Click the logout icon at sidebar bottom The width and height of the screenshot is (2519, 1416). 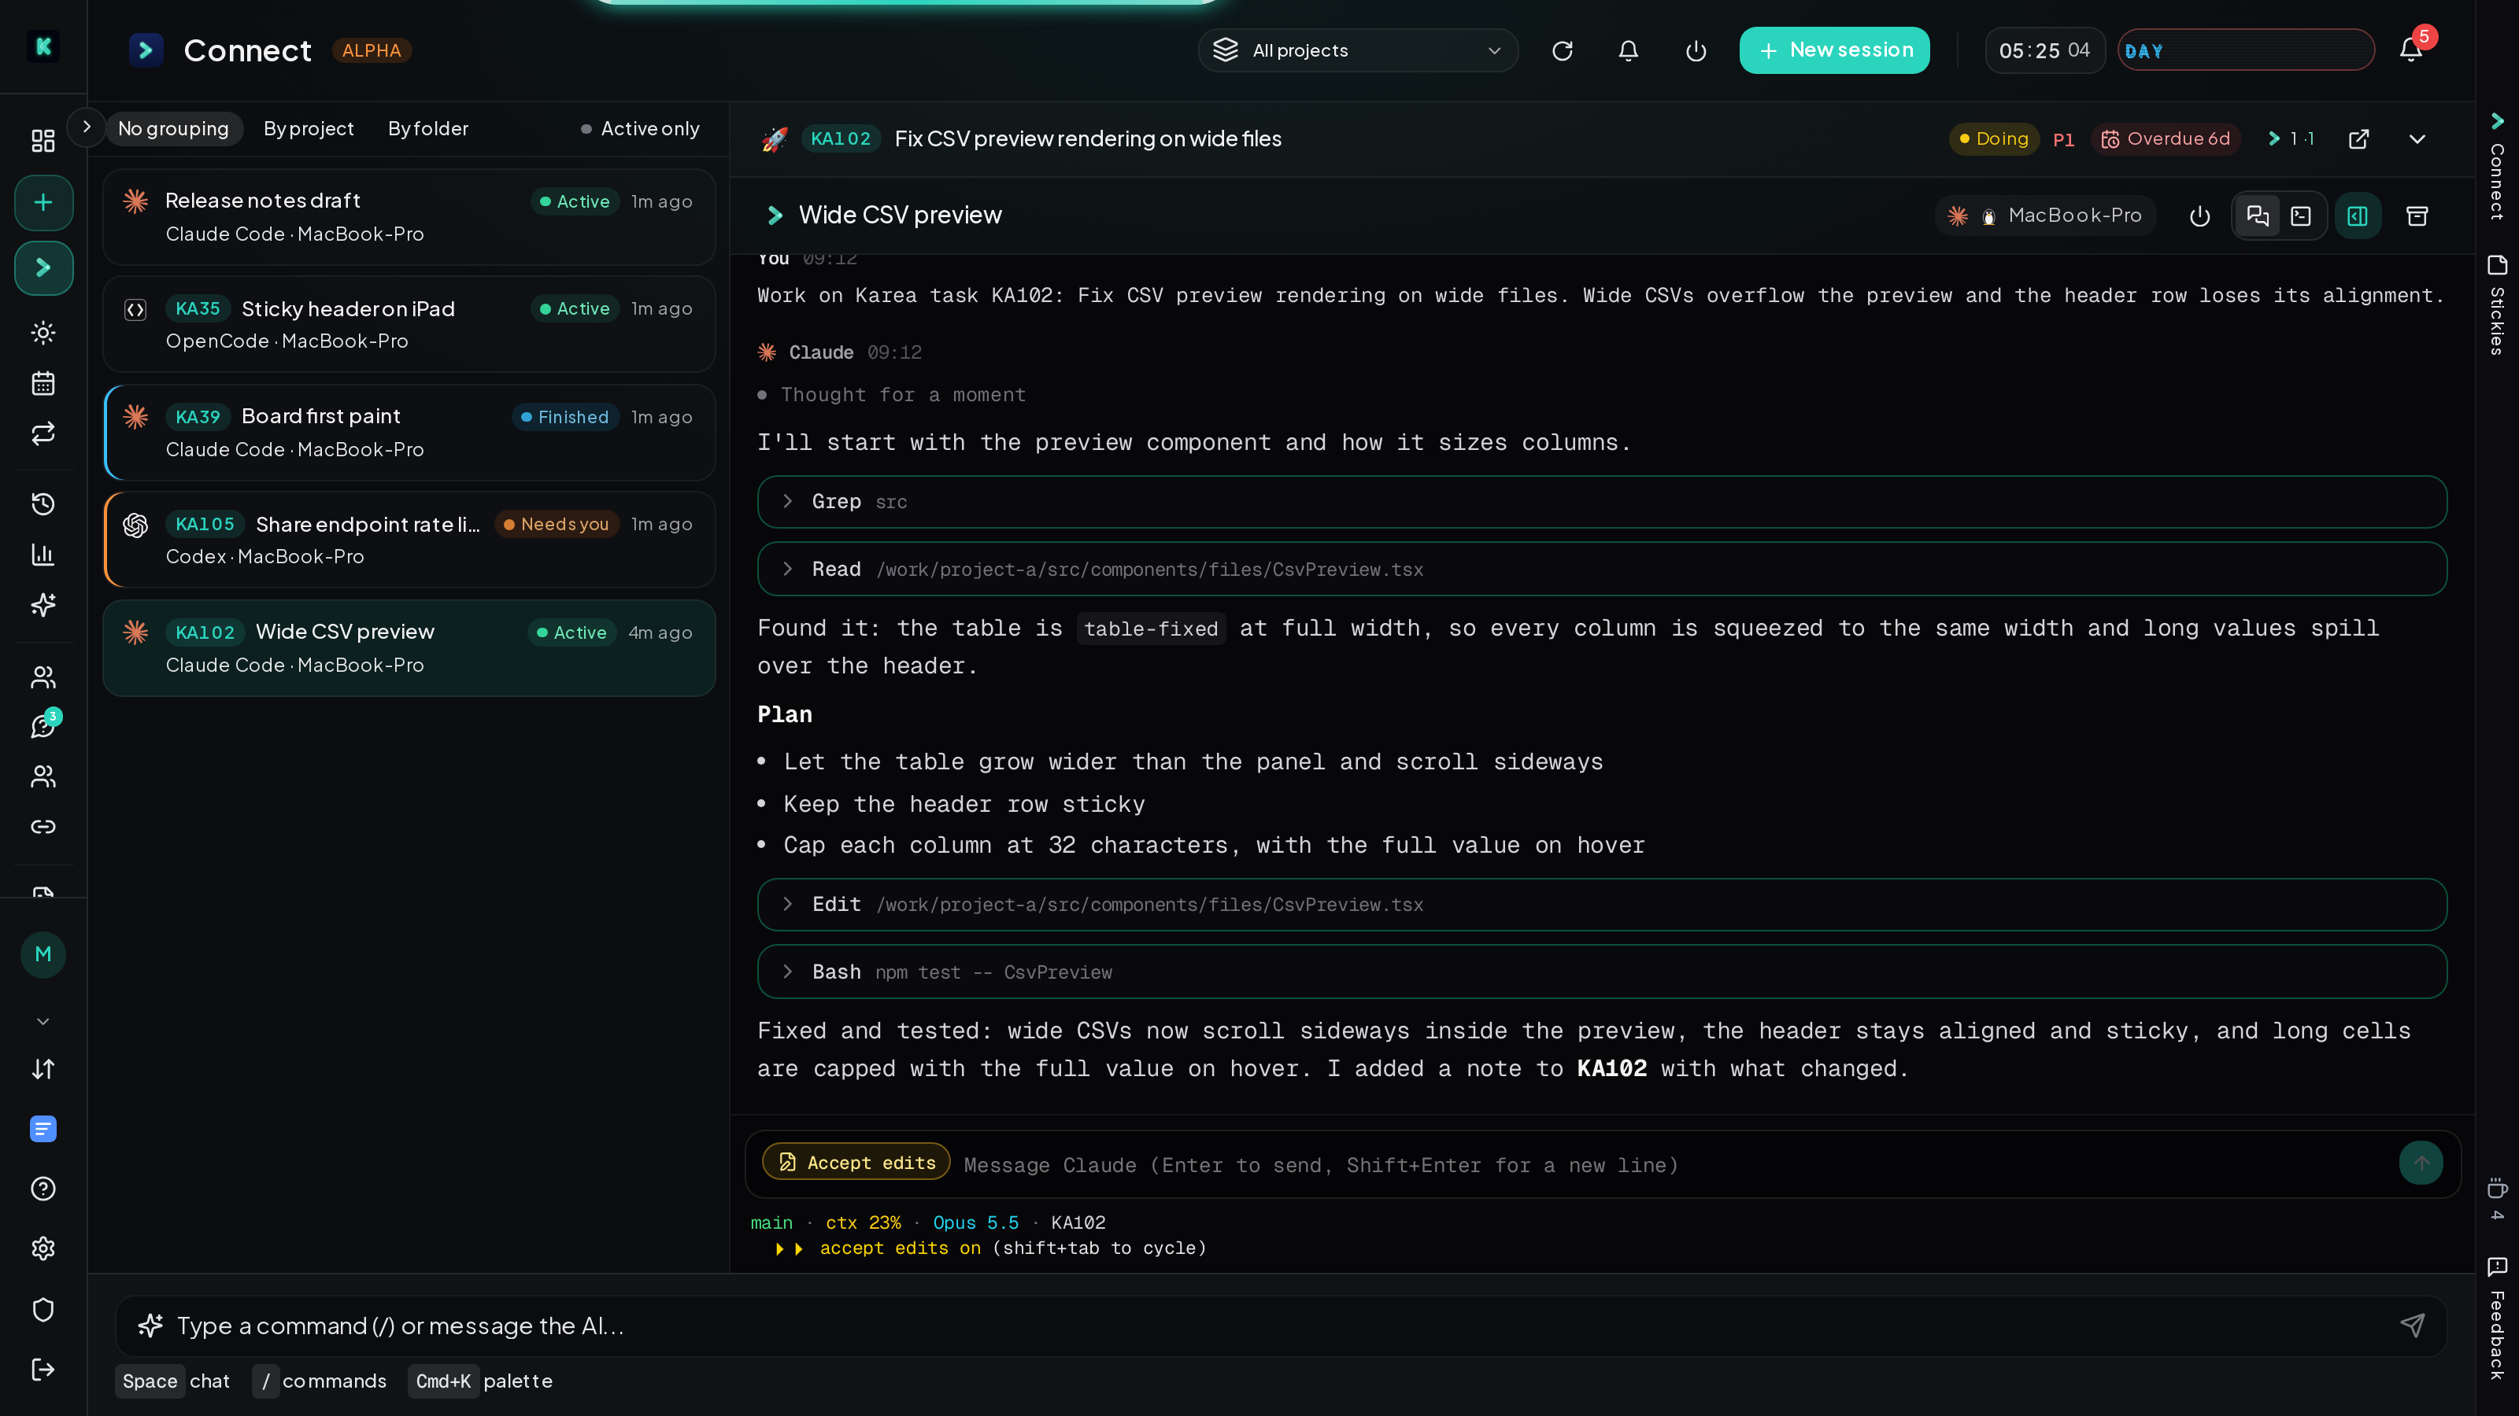click(43, 1369)
